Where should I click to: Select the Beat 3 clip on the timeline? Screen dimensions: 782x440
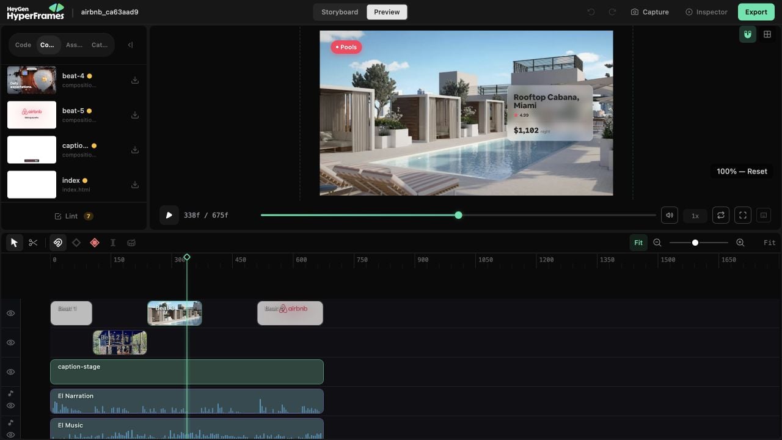point(175,313)
